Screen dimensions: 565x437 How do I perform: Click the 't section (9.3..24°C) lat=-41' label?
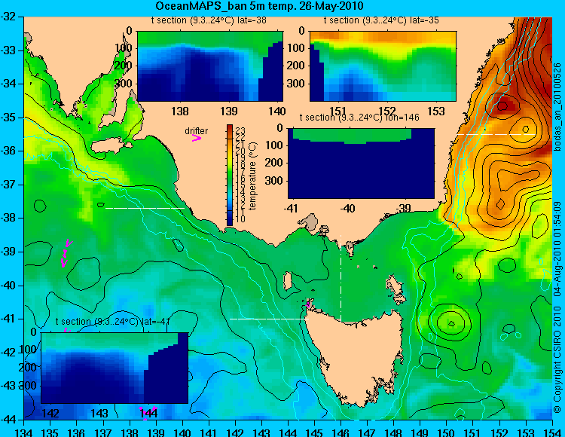pyautogui.click(x=112, y=322)
